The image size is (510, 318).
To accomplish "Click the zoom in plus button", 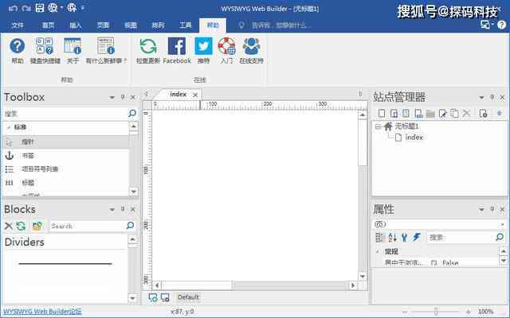I will [x=468, y=312].
